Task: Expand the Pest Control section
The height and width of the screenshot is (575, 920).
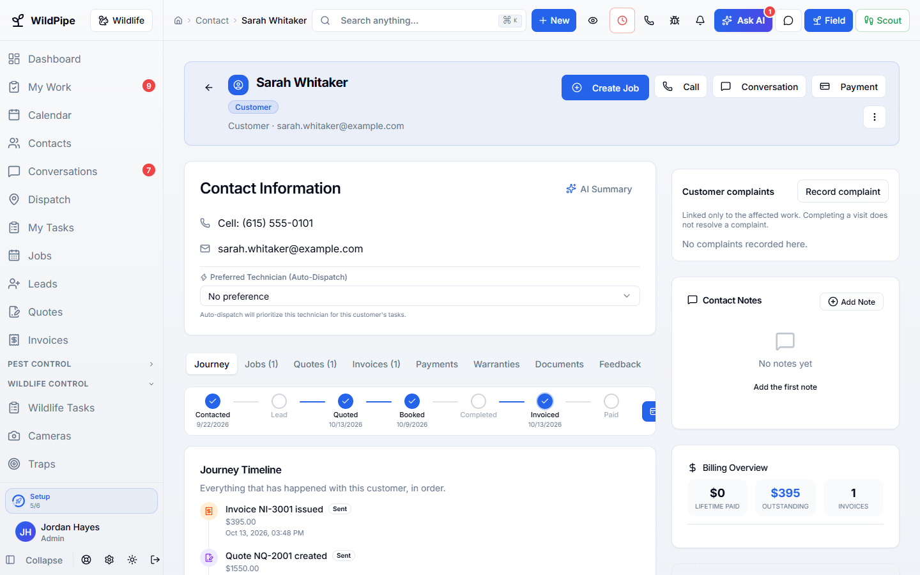Action: point(81,364)
